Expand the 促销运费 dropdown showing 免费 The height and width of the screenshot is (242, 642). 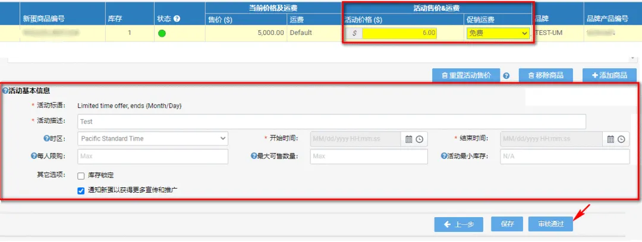pyautogui.click(x=498, y=33)
